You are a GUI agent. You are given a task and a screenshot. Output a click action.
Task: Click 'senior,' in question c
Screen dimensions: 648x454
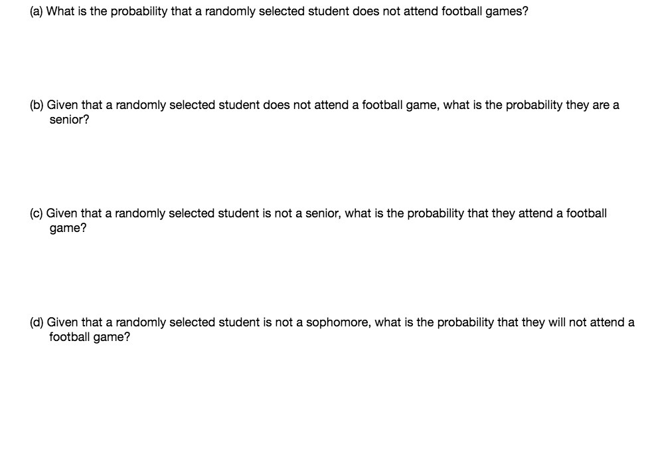[x=323, y=213]
